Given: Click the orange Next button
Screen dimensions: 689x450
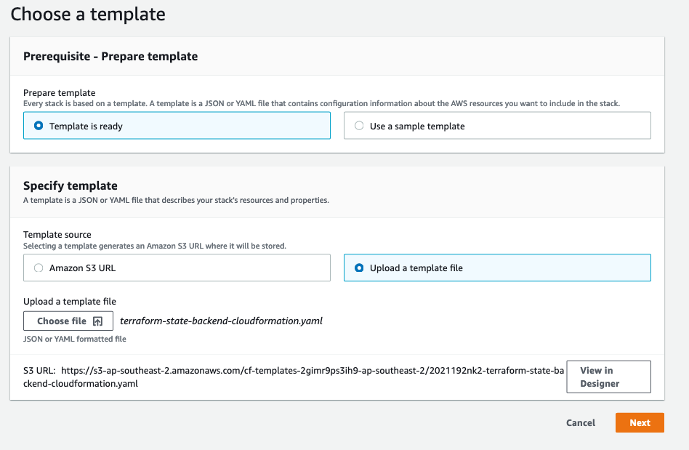Looking at the screenshot, I should 640,423.
